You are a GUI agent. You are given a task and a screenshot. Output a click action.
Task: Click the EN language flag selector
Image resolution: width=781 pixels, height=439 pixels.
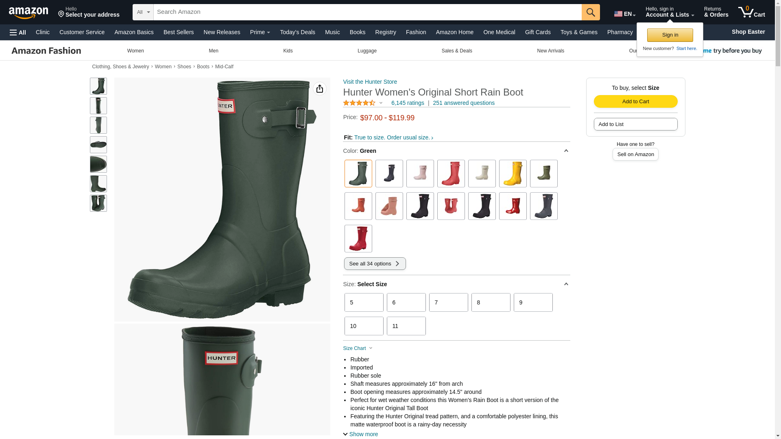coord(625,14)
